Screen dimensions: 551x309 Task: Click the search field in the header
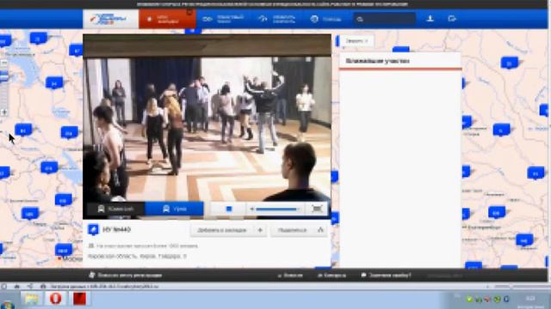(x=384, y=19)
